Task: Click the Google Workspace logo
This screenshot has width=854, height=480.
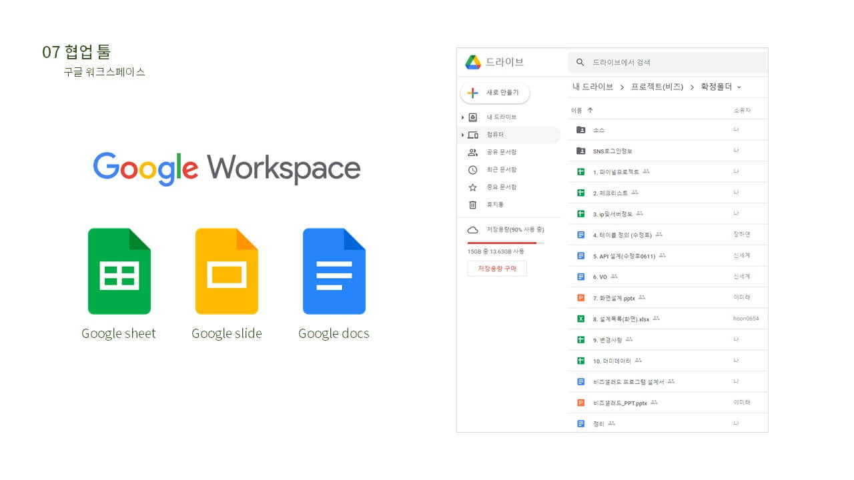Action: [227, 168]
